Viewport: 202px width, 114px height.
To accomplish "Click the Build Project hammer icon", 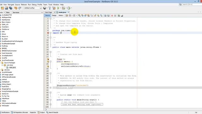I will pos(50,8).
